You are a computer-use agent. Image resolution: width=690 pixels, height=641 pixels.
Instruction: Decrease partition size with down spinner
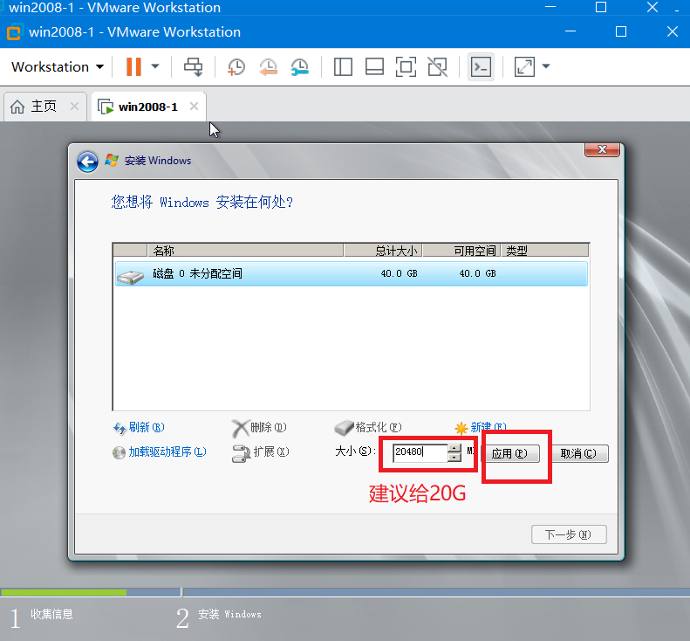coord(454,458)
